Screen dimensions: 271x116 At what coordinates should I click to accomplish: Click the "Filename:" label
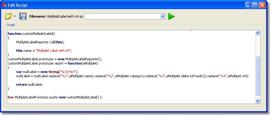click(37, 16)
